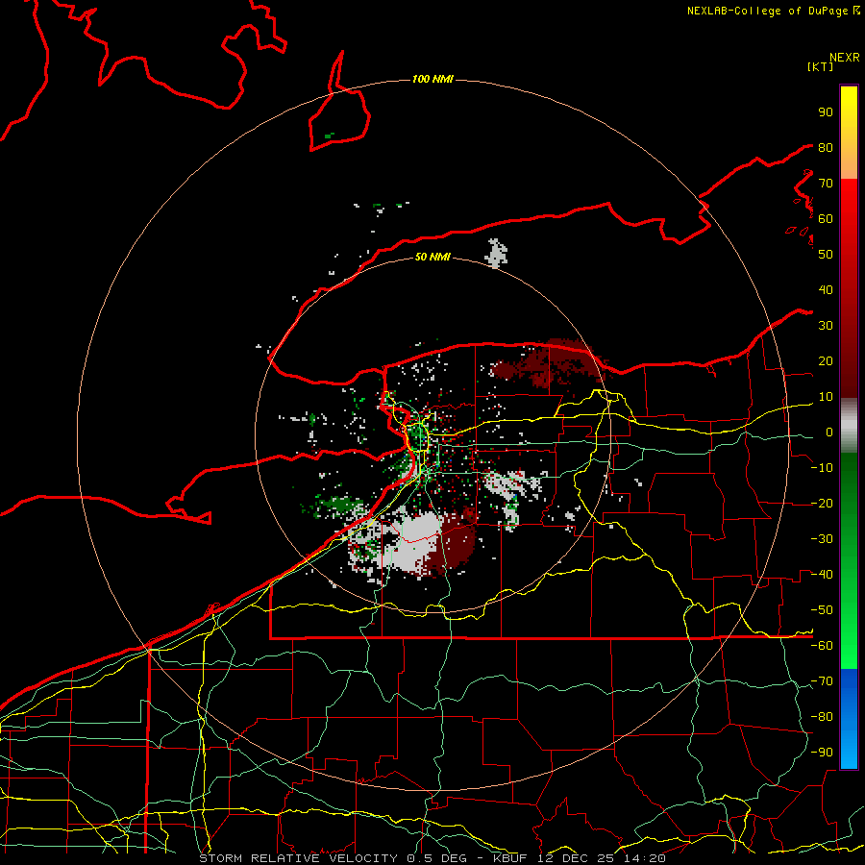Click the KT units label above legend

pos(820,66)
